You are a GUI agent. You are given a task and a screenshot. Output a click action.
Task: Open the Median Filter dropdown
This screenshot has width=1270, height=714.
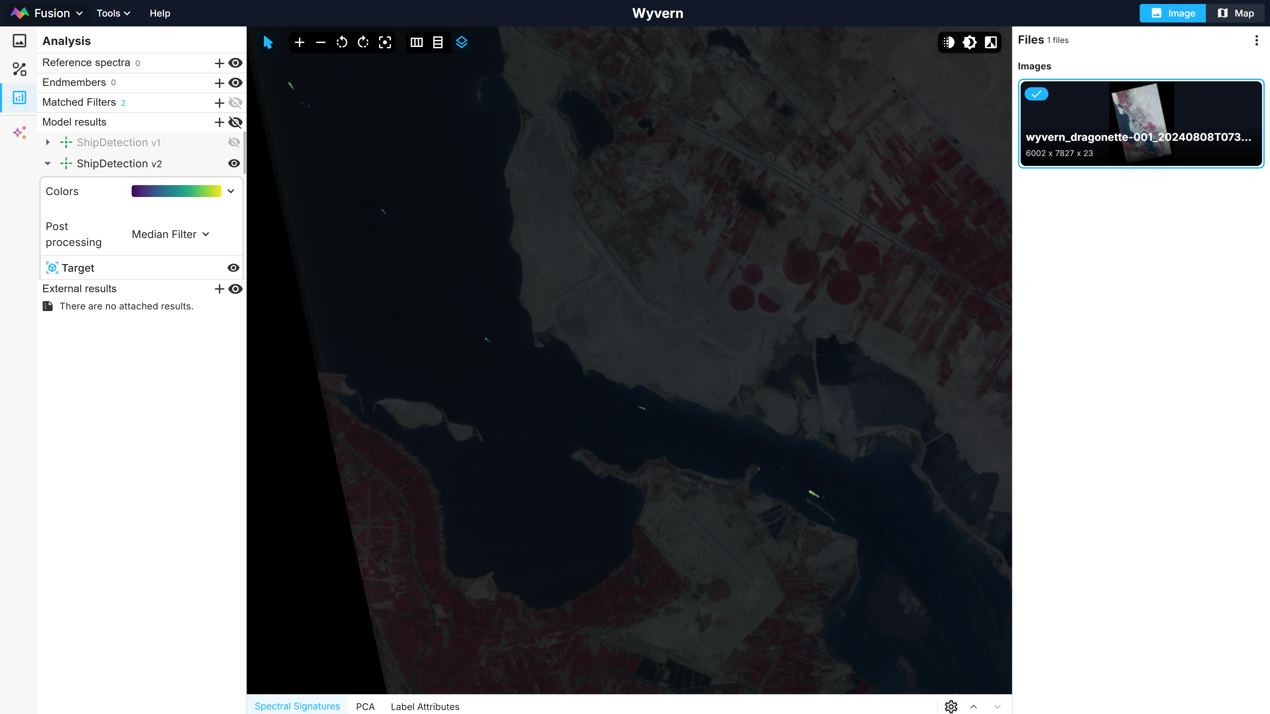pos(170,235)
